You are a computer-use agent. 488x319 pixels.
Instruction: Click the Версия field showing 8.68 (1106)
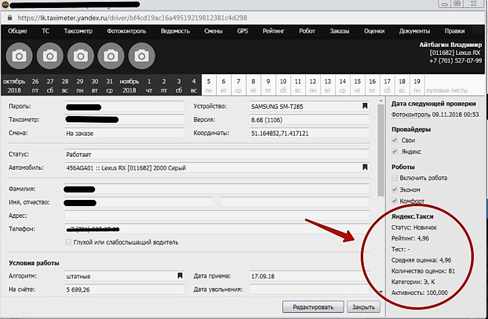[x=309, y=120]
